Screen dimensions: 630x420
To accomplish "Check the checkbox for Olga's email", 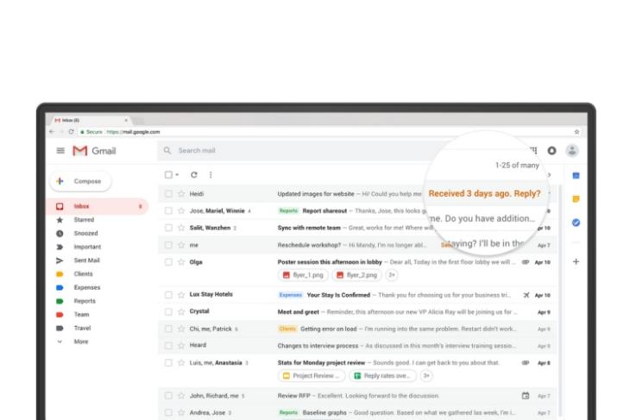I will coord(169,262).
